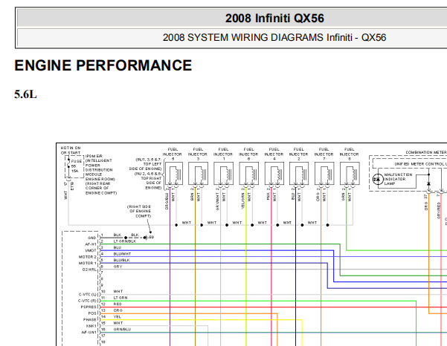The height and width of the screenshot is (346, 447).
Task: Click the Fuel Injector 1 coil symbol
Action: 223,173
